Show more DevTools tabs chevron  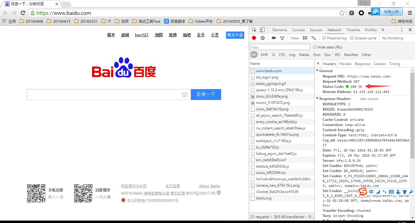click(383, 30)
